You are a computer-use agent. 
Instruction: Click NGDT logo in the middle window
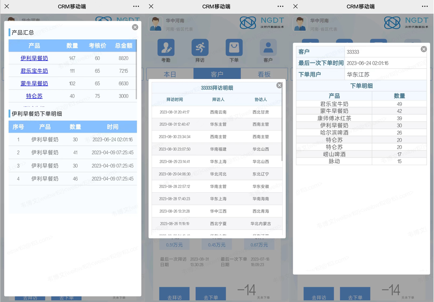(262, 22)
